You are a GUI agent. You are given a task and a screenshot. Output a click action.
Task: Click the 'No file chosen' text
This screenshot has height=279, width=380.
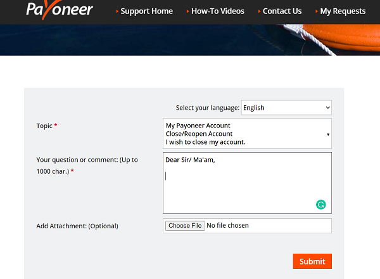point(227,225)
